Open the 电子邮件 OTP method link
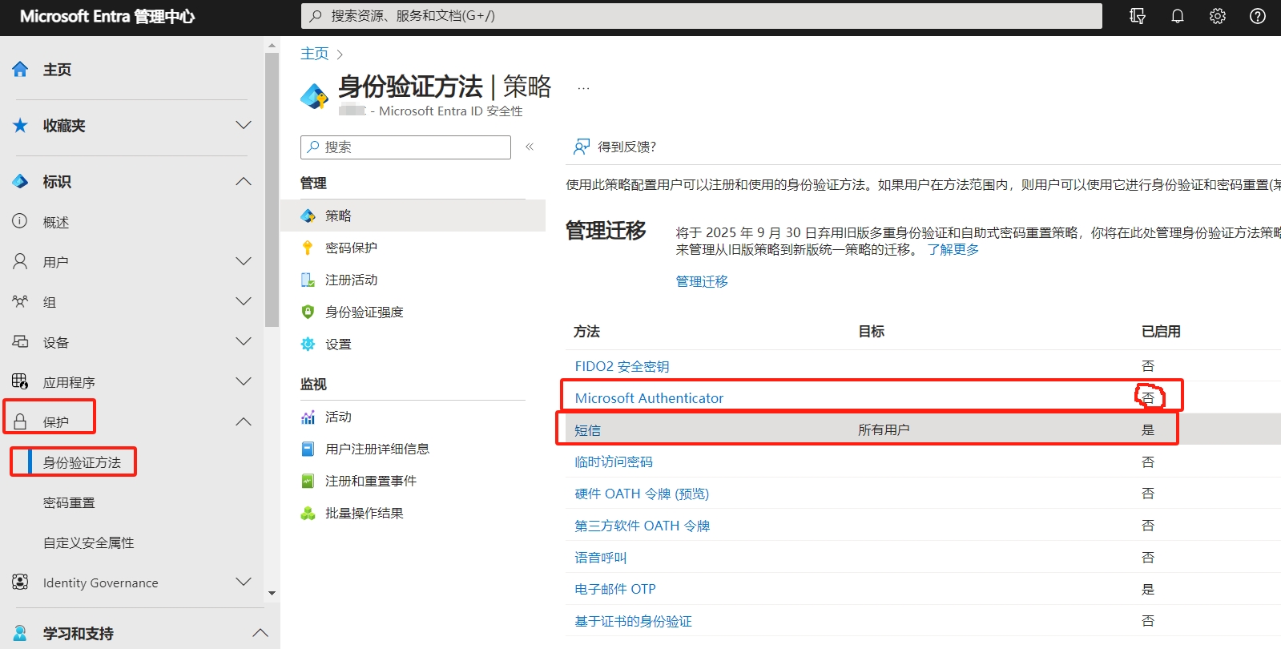This screenshot has width=1281, height=649. (614, 589)
